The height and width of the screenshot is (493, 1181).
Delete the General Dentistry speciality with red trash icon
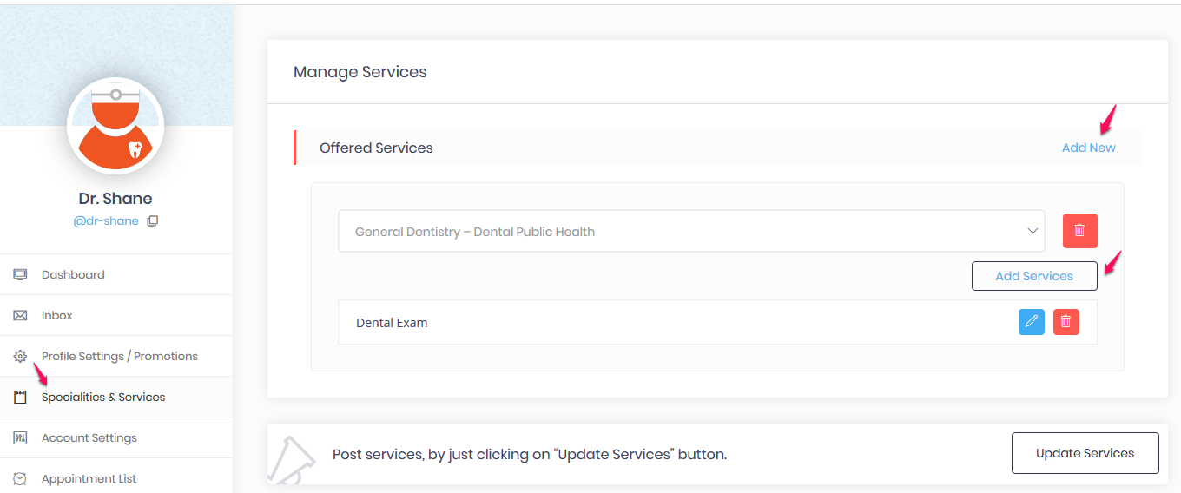pos(1079,231)
